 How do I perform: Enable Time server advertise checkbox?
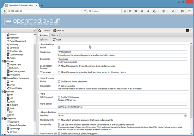pos(59,72)
